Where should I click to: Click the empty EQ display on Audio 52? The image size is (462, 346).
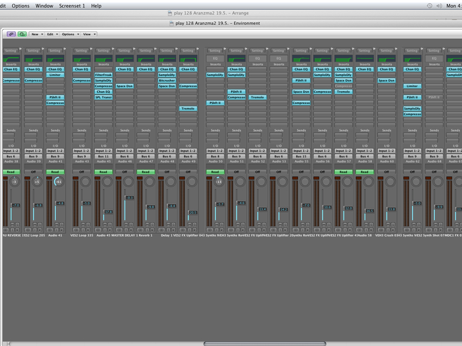pyautogui.click(x=258, y=59)
